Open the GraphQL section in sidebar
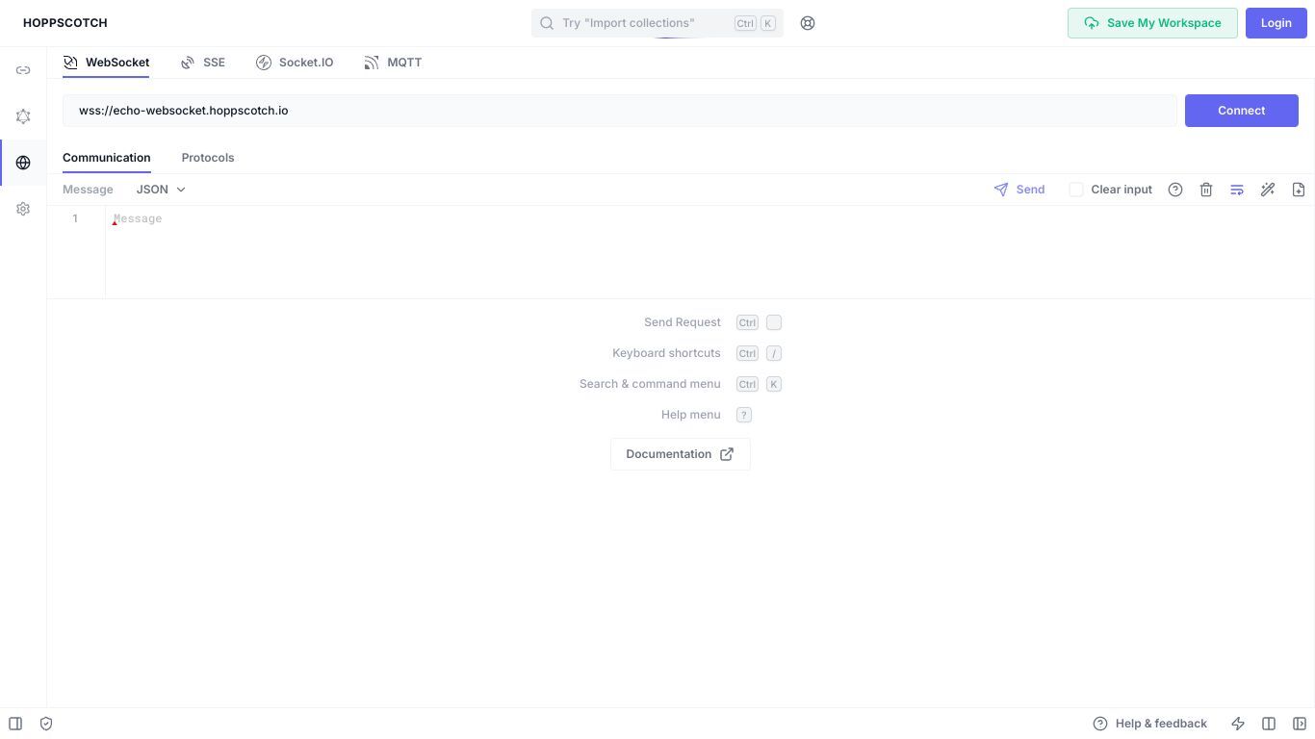Image resolution: width=1315 pixels, height=739 pixels. (x=23, y=116)
